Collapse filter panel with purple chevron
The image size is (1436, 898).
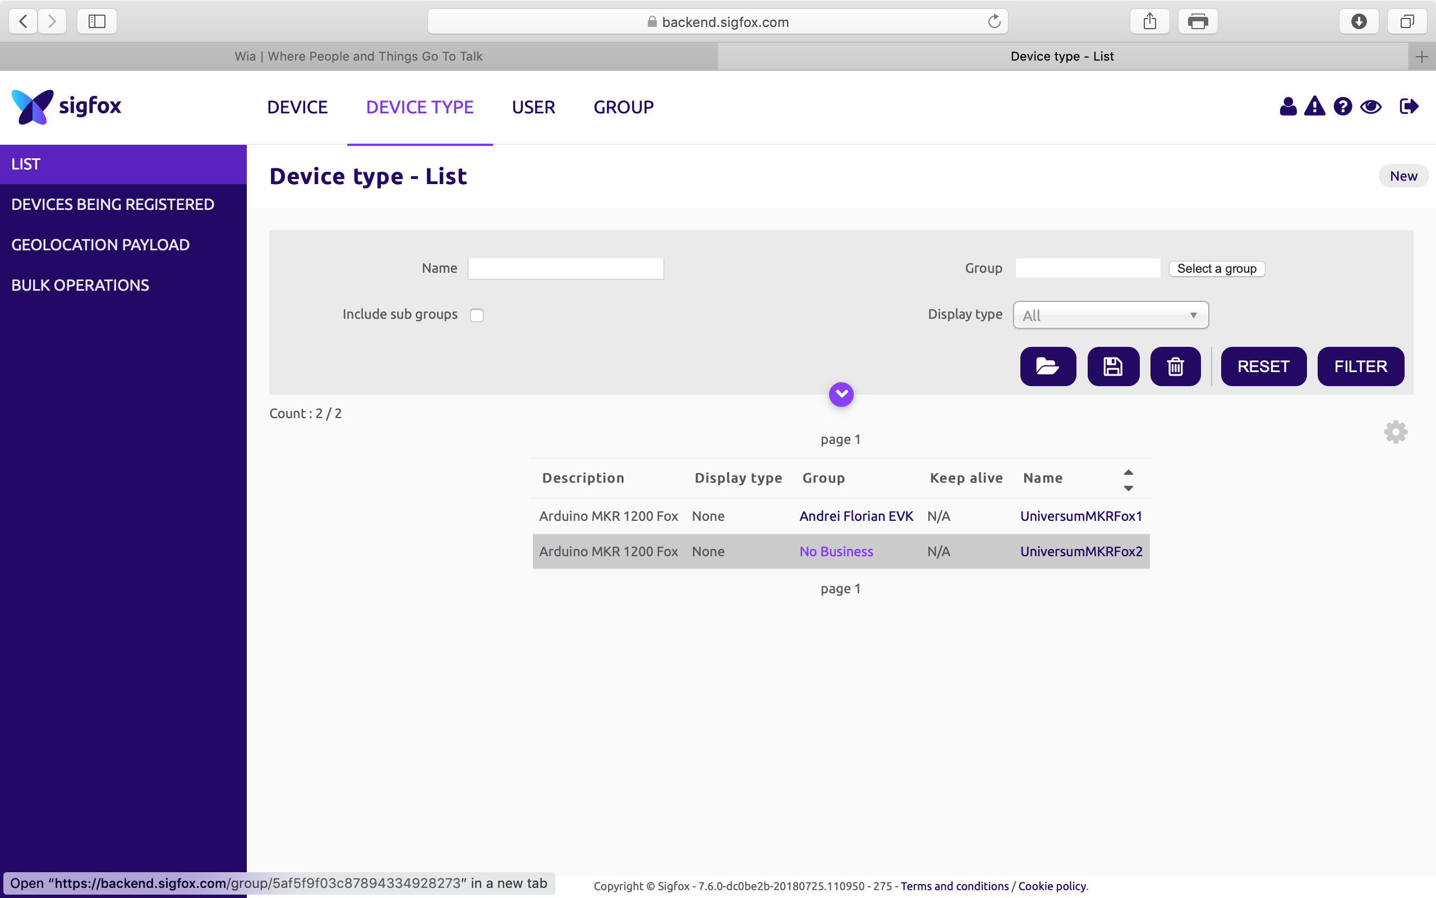(x=841, y=394)
